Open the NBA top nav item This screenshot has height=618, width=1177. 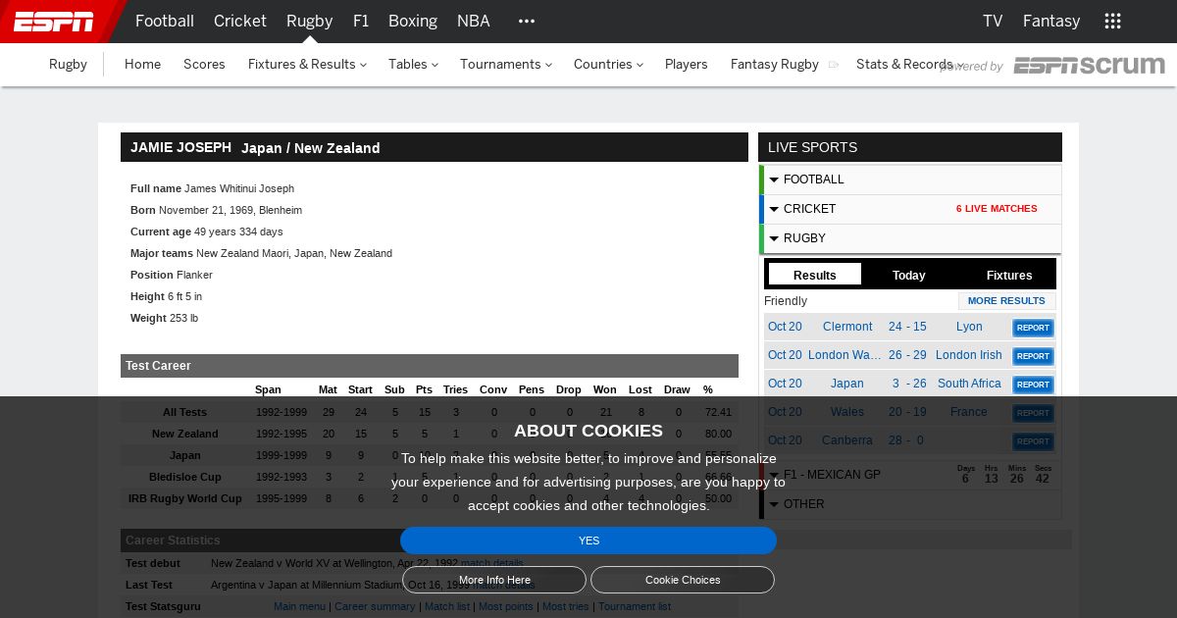474,21
